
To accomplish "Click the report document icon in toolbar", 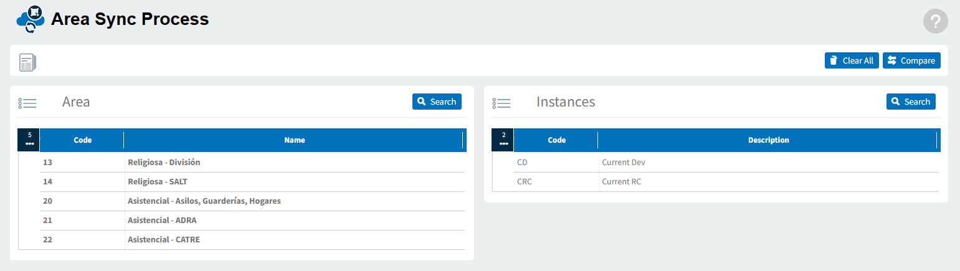I will (x=28, y=62).
